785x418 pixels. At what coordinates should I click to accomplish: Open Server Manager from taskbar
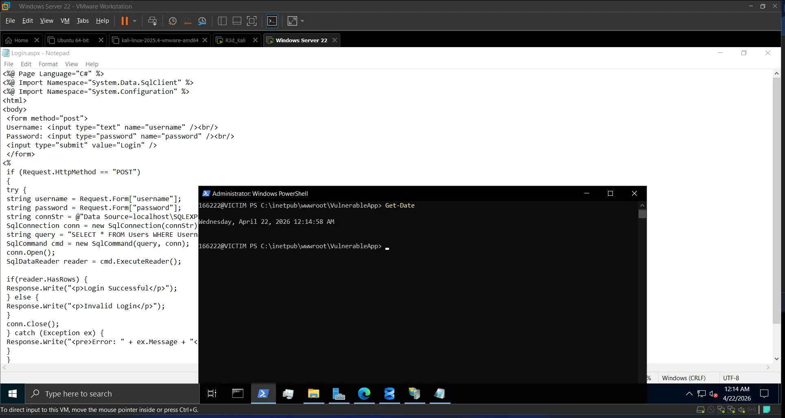pyautogui.click(x=339, y=394)
